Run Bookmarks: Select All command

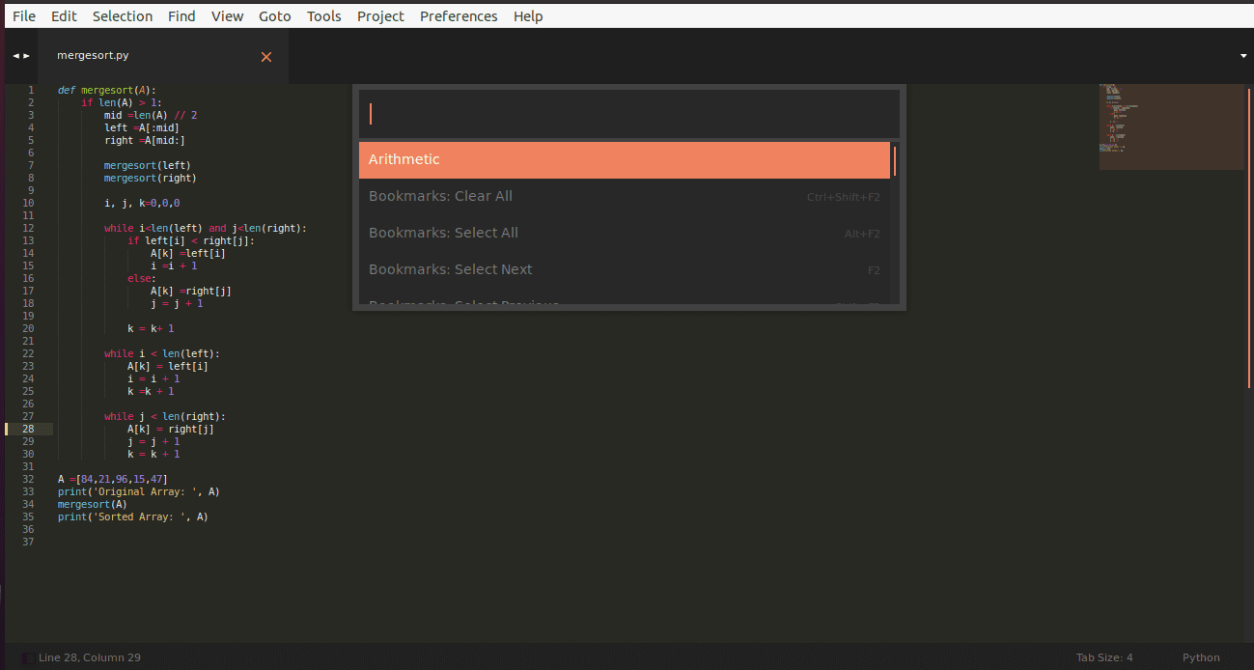(x=624, y=234)
